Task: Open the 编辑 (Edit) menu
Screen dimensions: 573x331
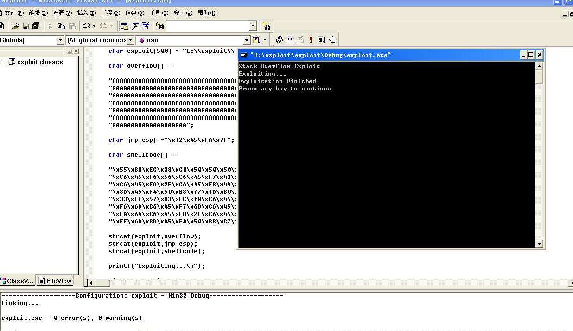Action: tap(38, 13)
